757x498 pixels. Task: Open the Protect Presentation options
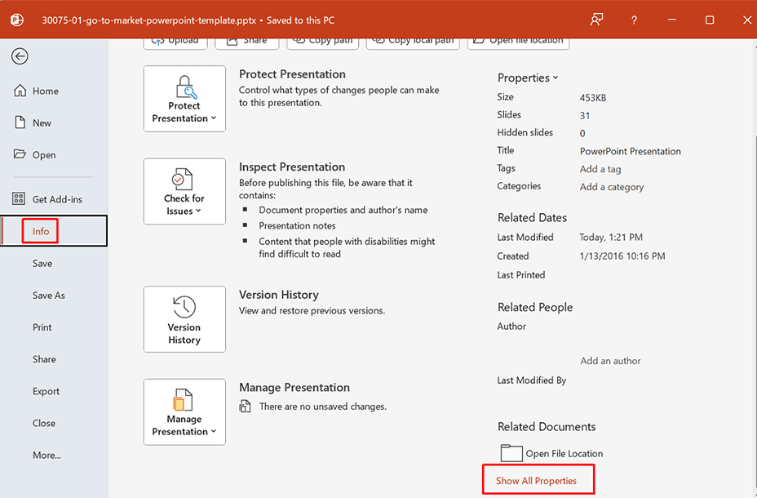tap(184, 99)
